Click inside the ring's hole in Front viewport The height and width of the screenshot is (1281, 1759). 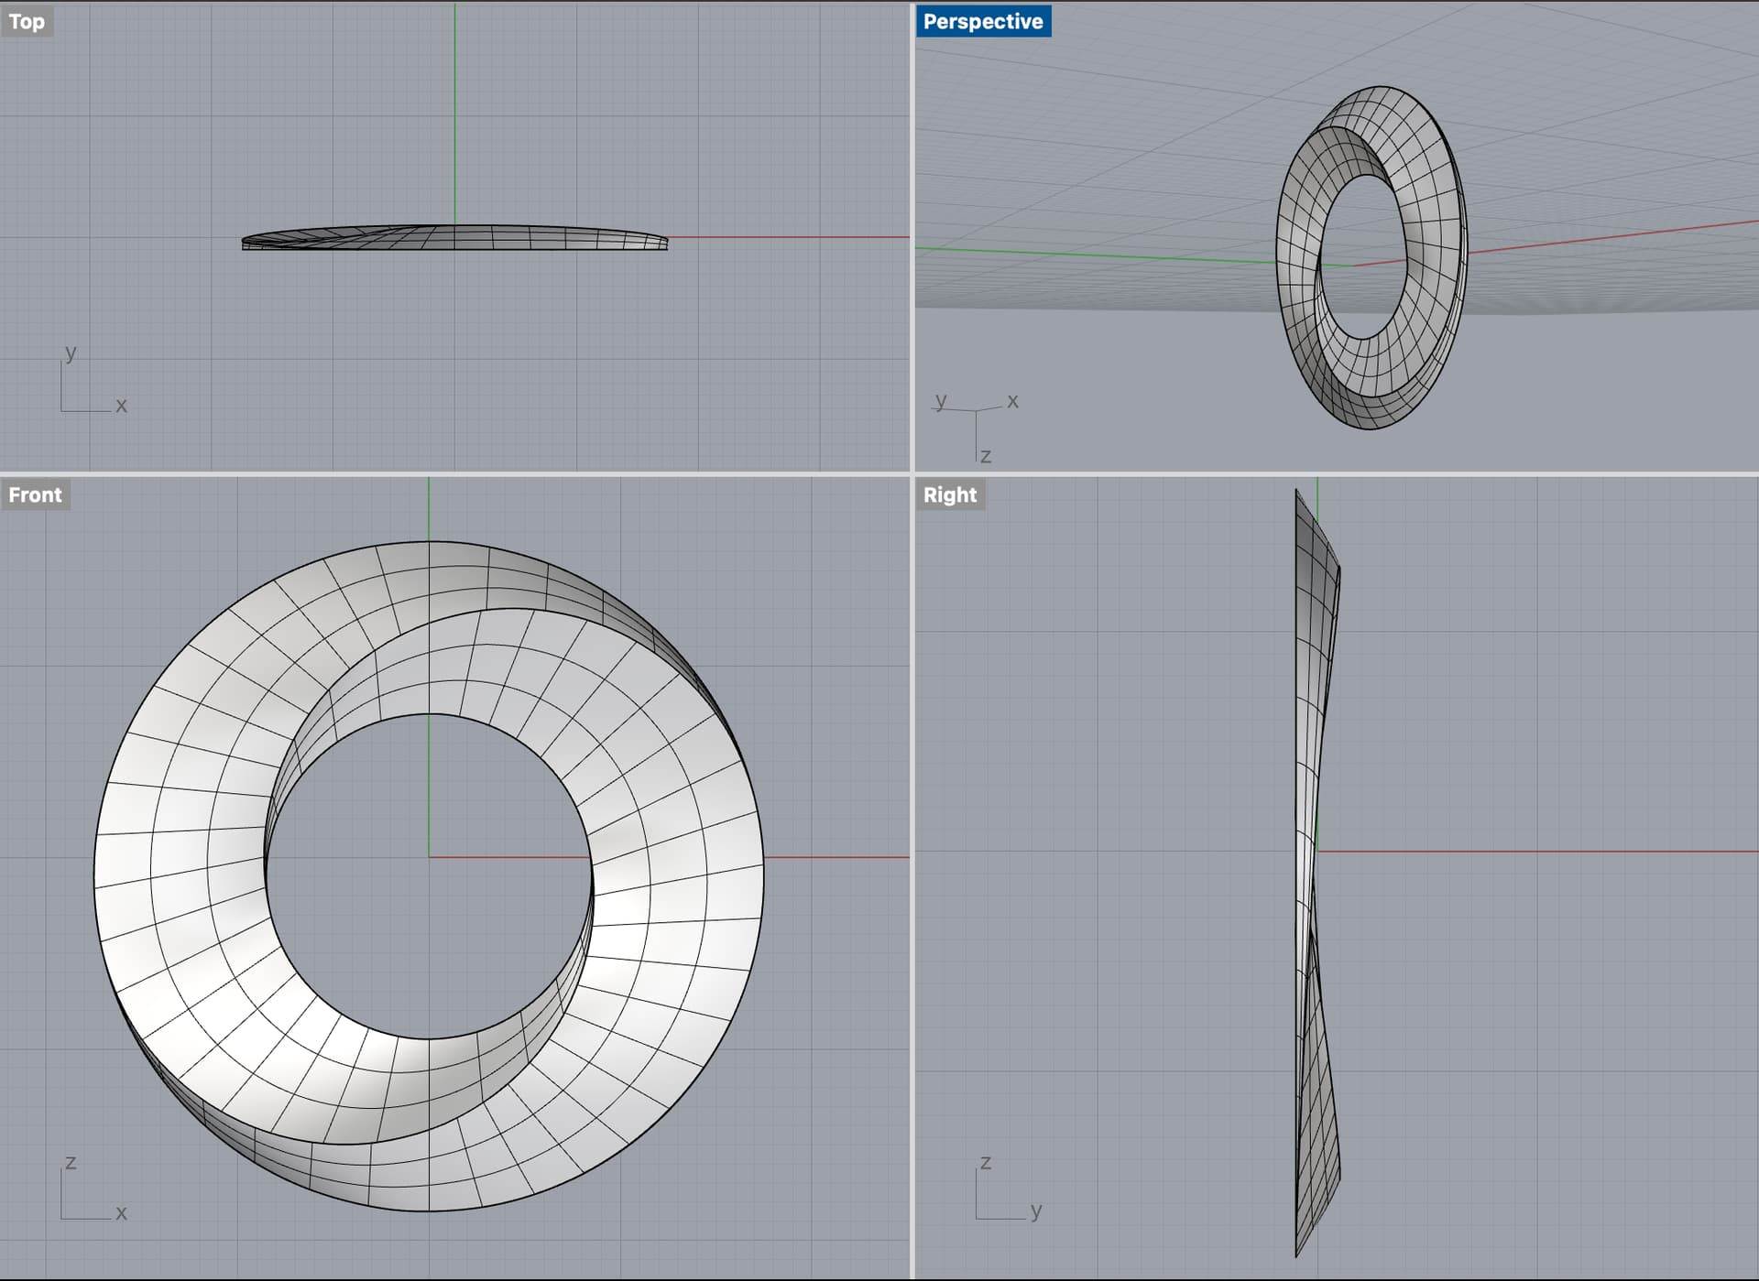[x=385, y=916]
